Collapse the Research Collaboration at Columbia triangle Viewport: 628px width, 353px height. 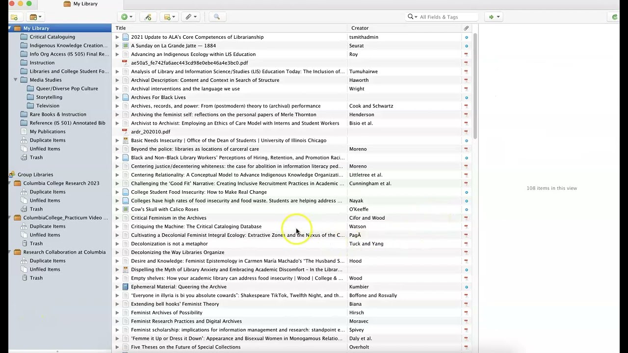click(10, 252)
